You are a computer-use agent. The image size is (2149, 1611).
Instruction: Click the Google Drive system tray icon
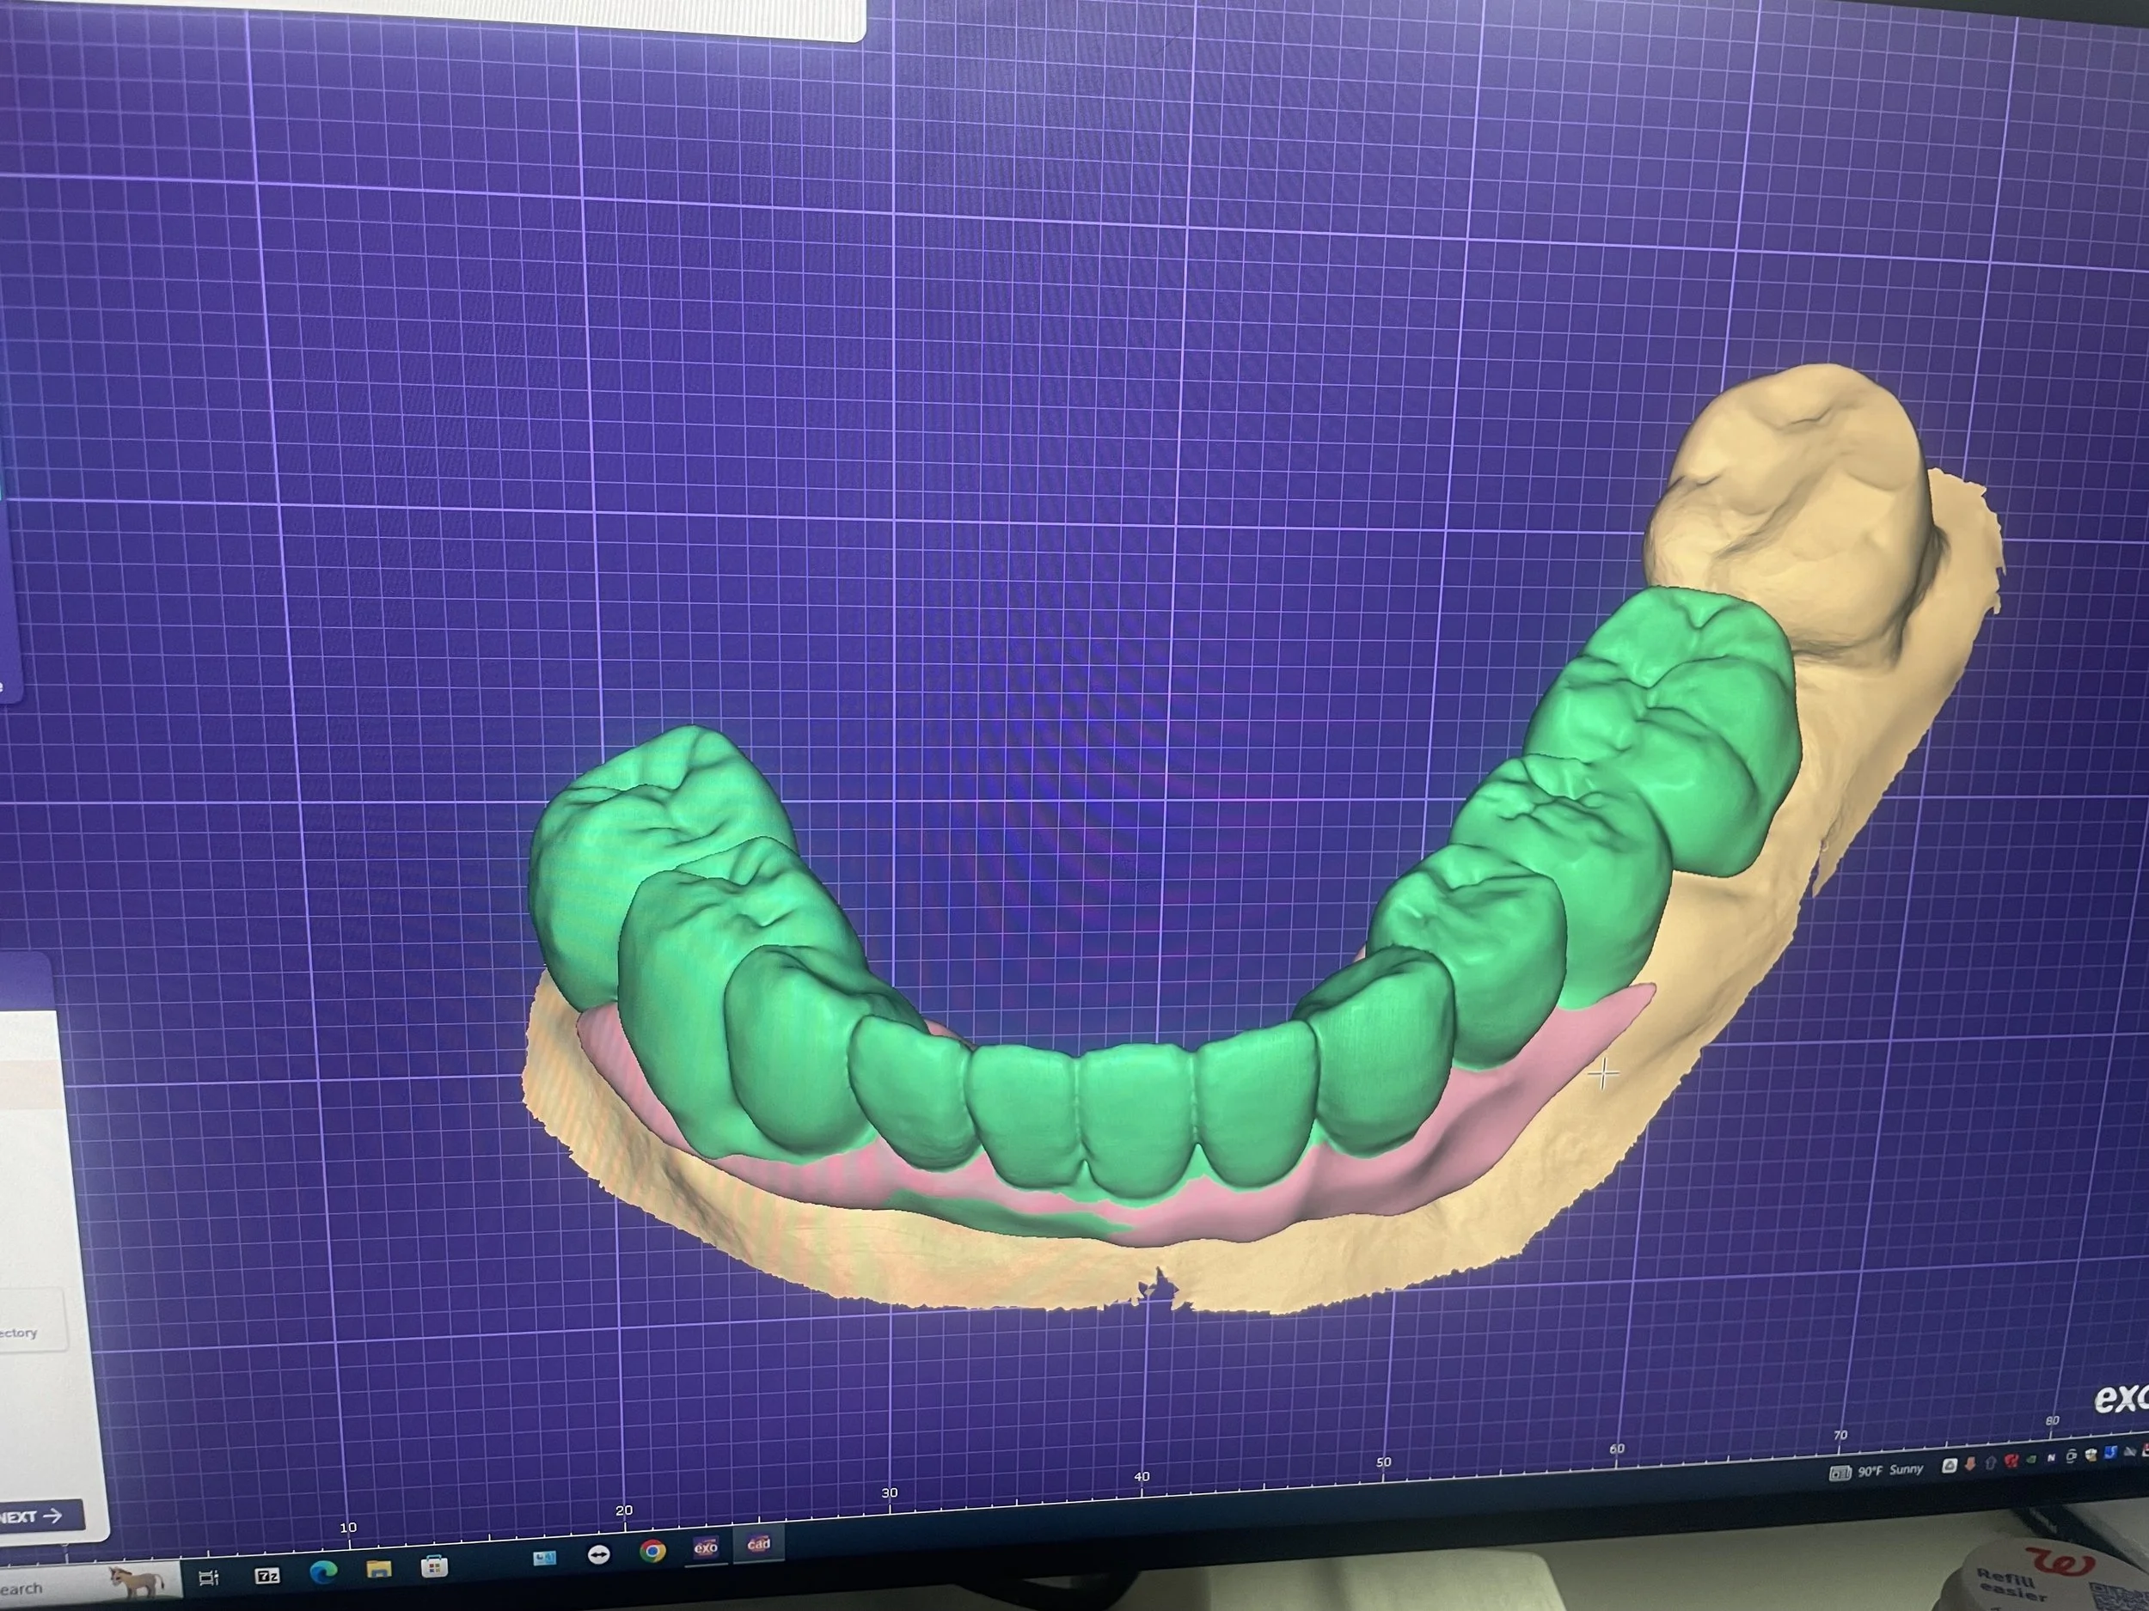point(1949,1465)
